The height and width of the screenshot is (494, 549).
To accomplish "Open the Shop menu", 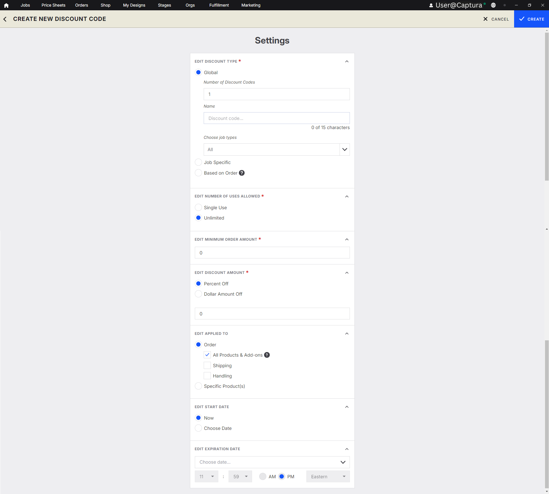I will (106, 5).
